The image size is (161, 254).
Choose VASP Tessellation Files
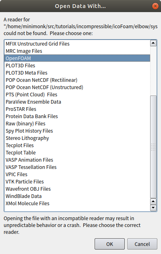coord(77,167)
